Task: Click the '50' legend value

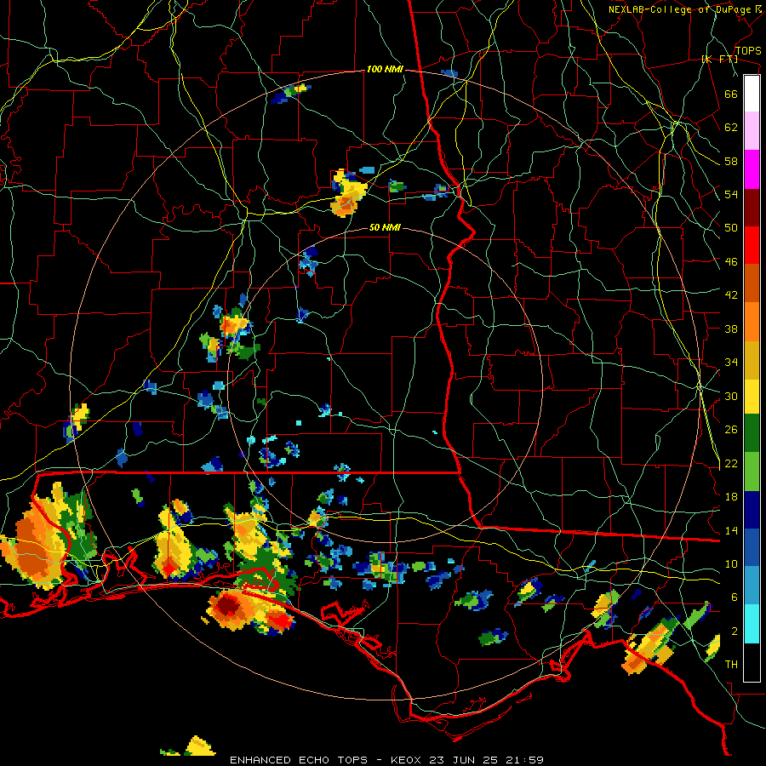Action: [x=731, y=227]
